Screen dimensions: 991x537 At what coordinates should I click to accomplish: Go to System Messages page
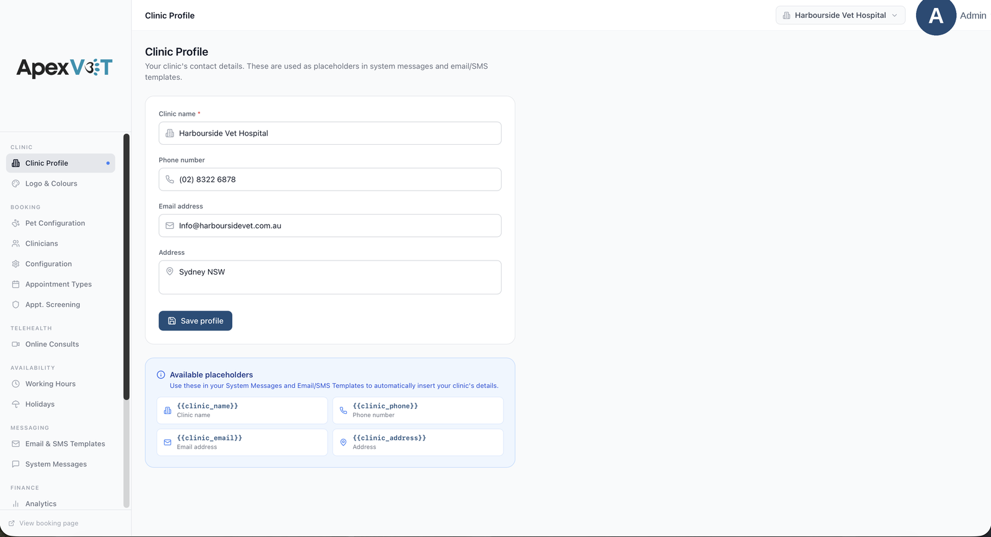pyautogui.click(x=61, y=465)
